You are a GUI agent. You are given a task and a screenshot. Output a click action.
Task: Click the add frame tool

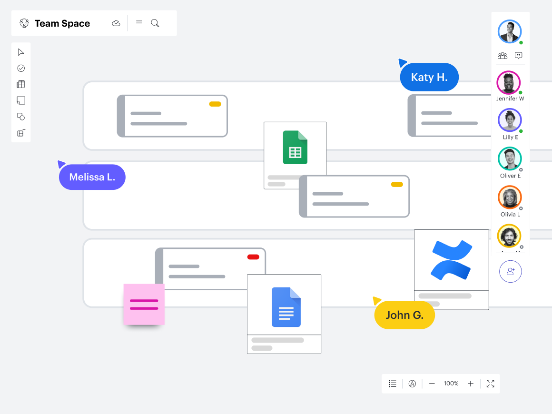(21, 133)
